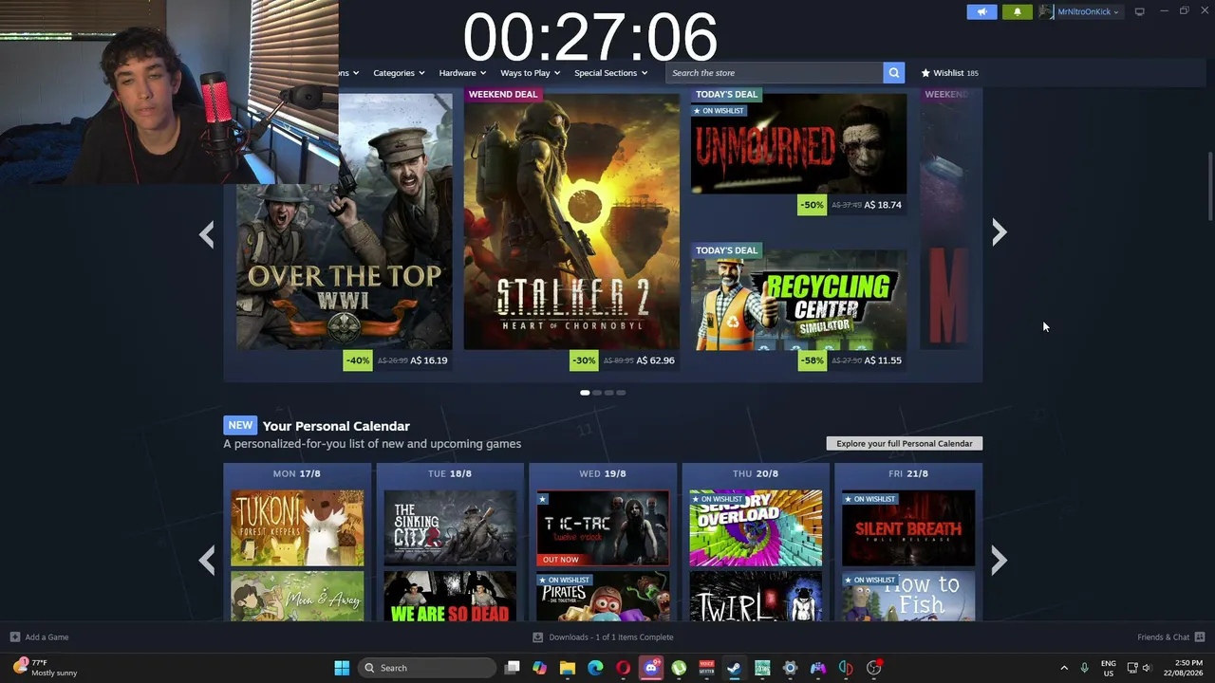1215x683 pixels.
Task: Click the A$ 62.96 S.T.A.L.K.E.R. 2 price
Action: coord(655,360)
